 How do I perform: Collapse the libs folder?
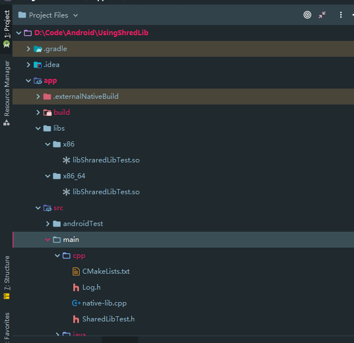tap(38, 128)
